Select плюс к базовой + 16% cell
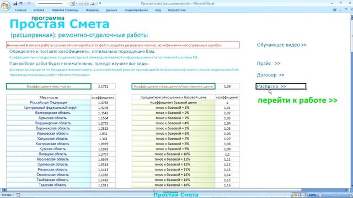 [173, 185]
